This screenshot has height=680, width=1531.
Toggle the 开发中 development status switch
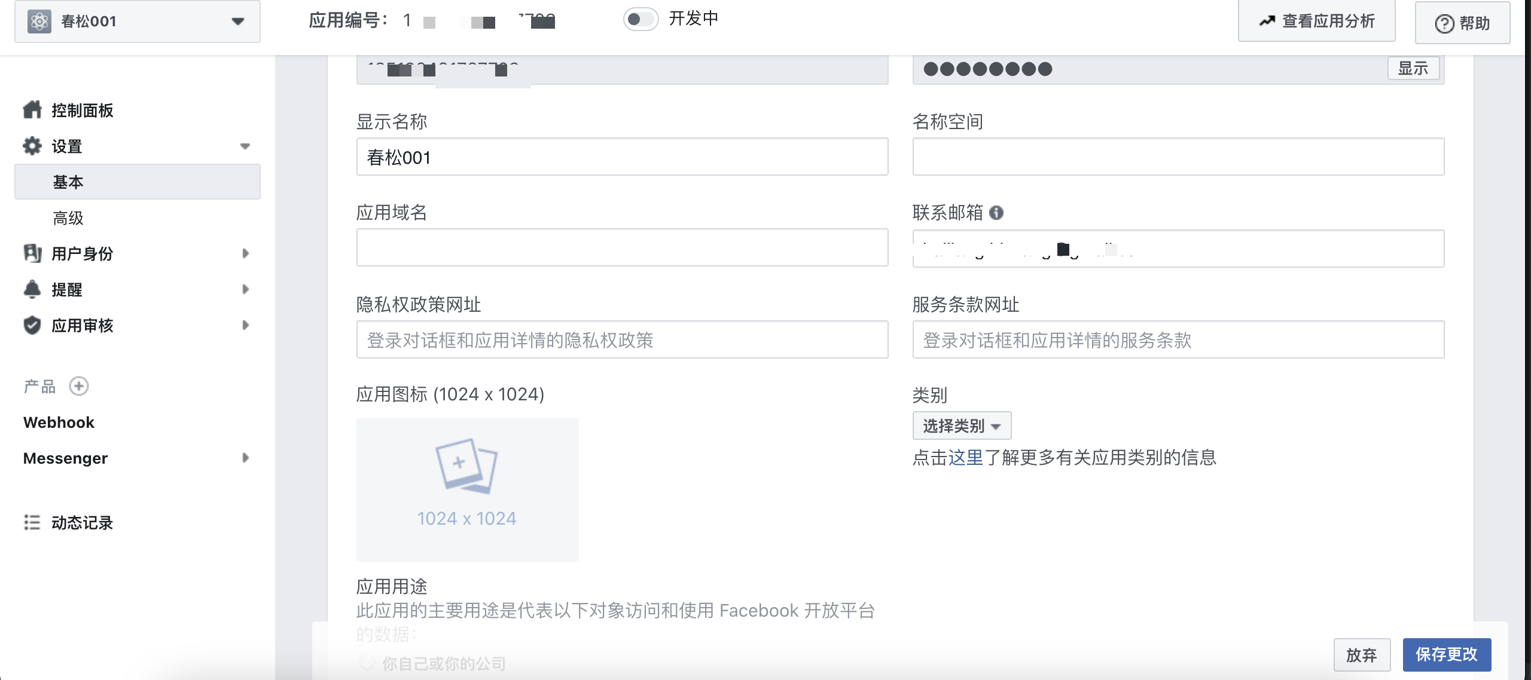[x=641, y=19]
